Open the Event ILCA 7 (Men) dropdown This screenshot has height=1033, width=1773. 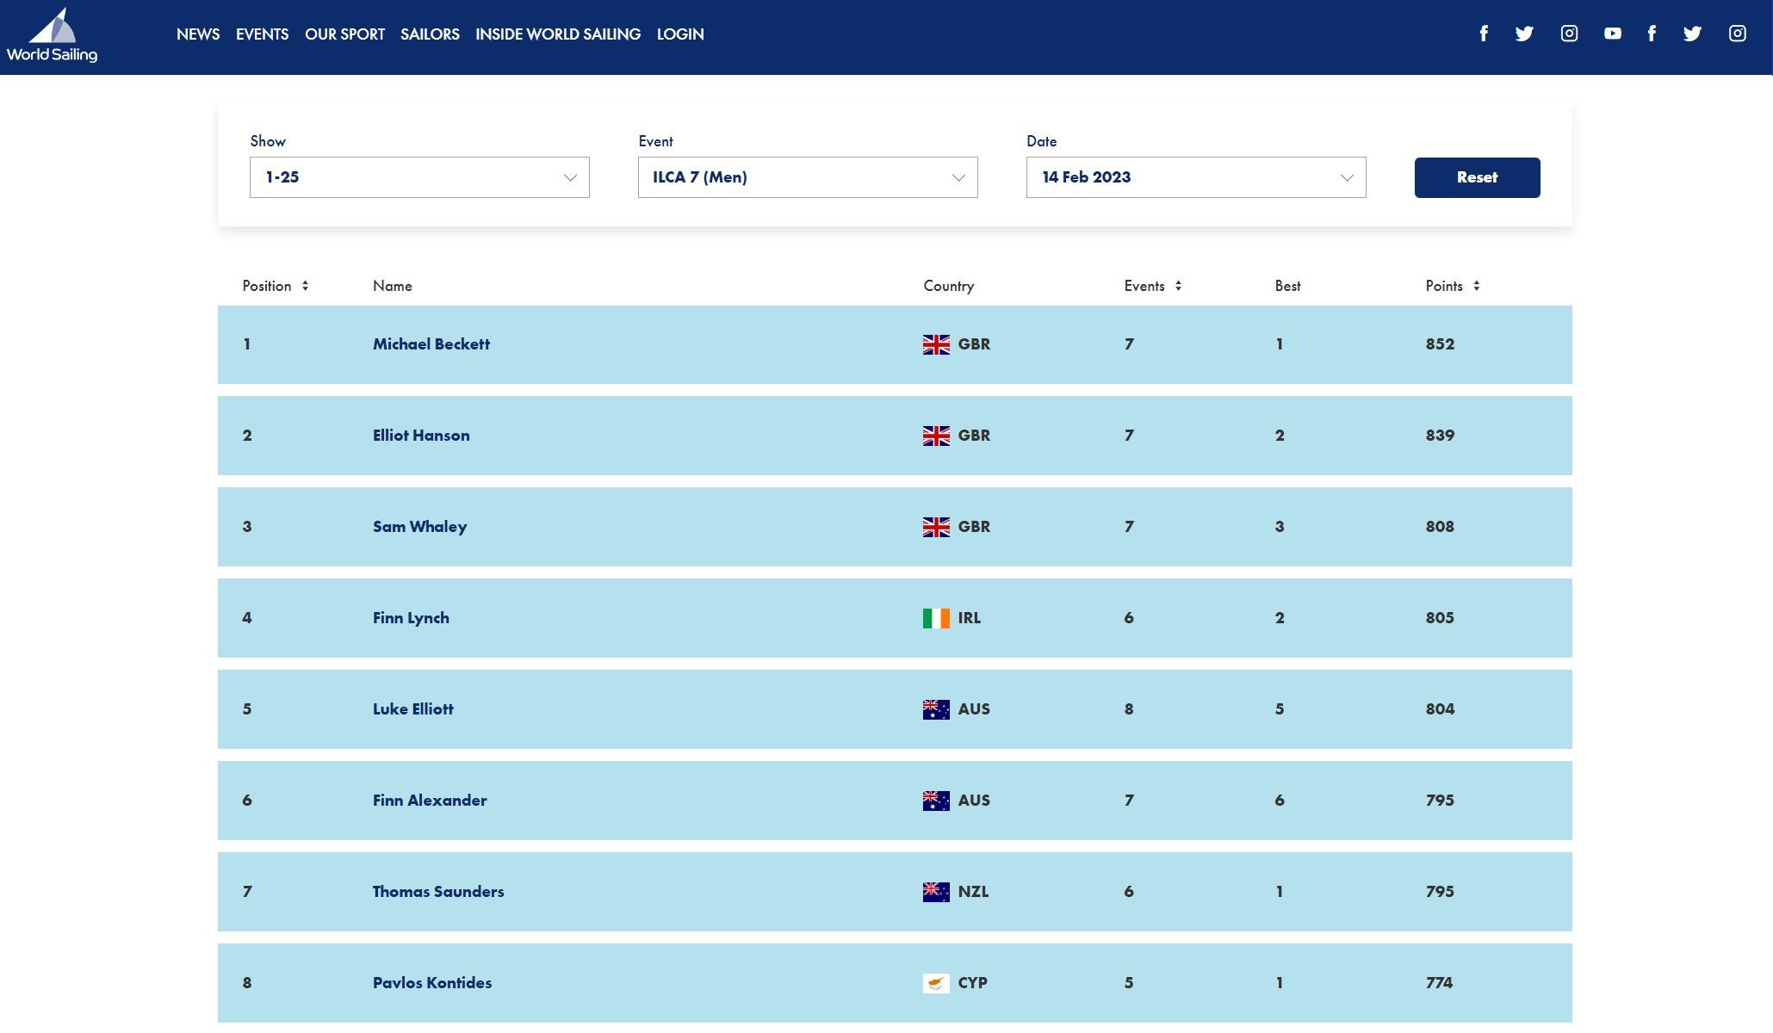[808, 177]
